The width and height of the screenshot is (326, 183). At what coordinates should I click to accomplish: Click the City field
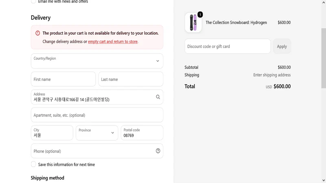[52, 133]
